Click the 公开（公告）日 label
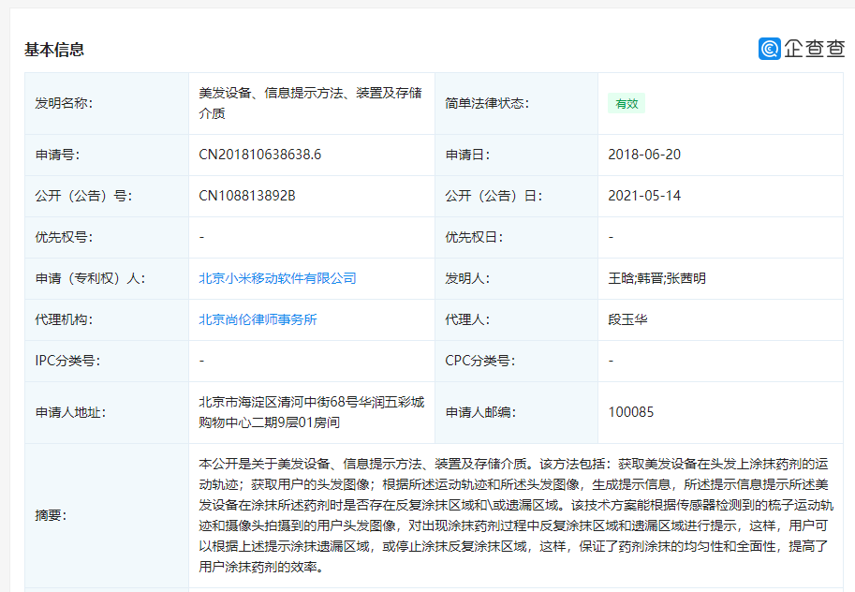 493,196
